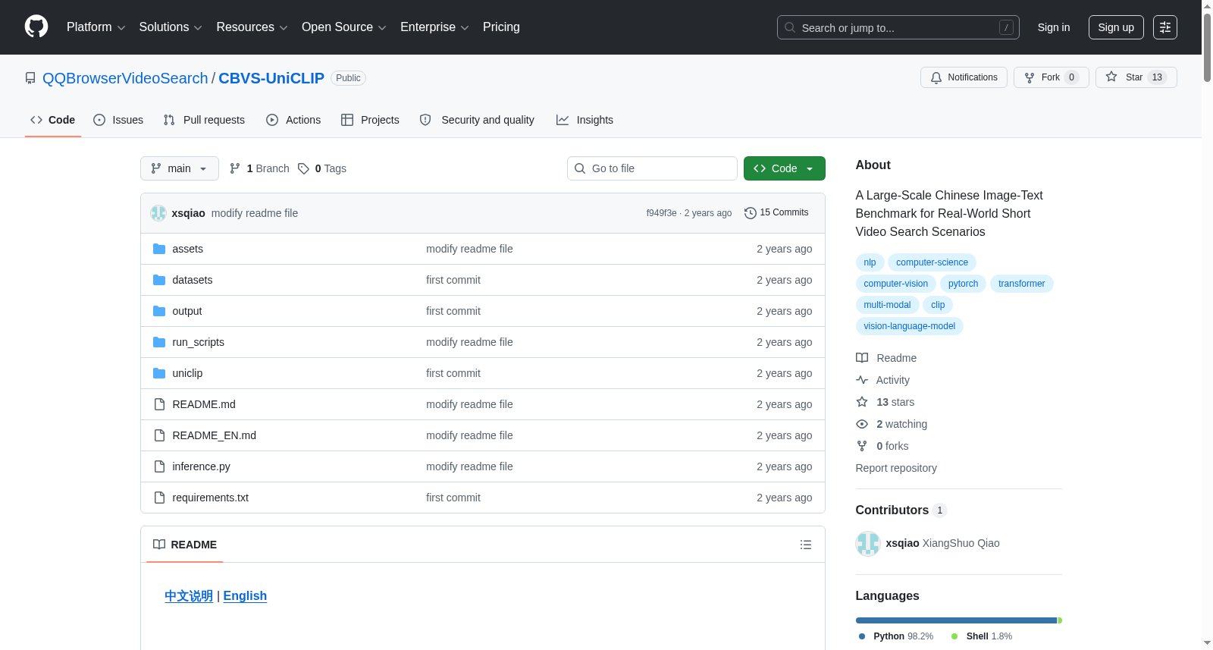
Task: Expand the main branch selector
Action: coord(180,168)
